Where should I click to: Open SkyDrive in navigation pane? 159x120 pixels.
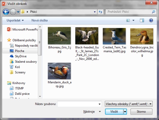(x=18, y=56)
